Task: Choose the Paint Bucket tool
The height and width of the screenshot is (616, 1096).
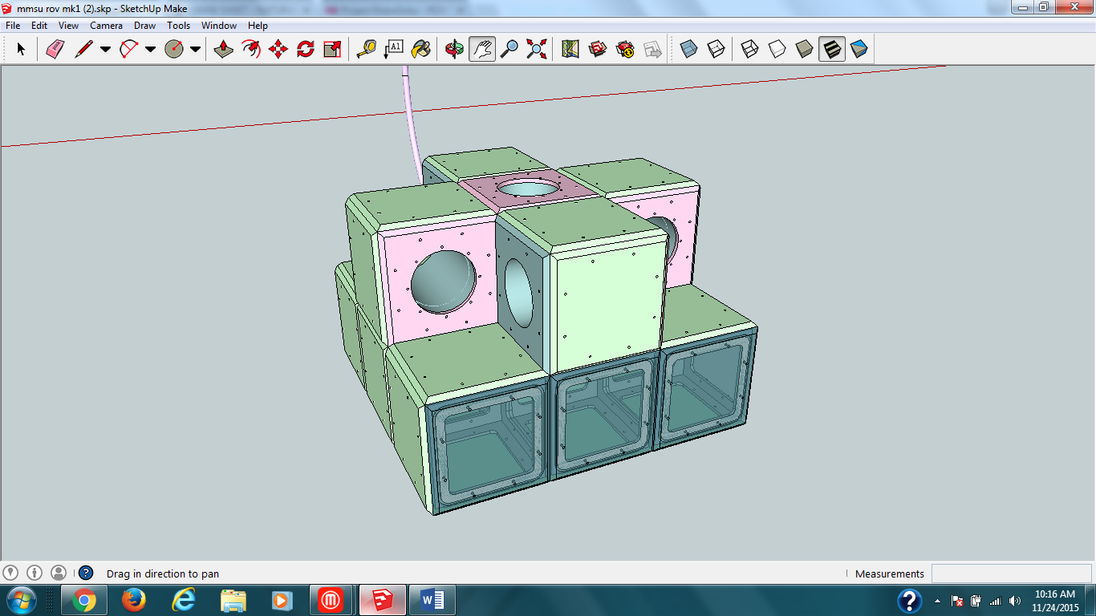Action: click(420, 50)
